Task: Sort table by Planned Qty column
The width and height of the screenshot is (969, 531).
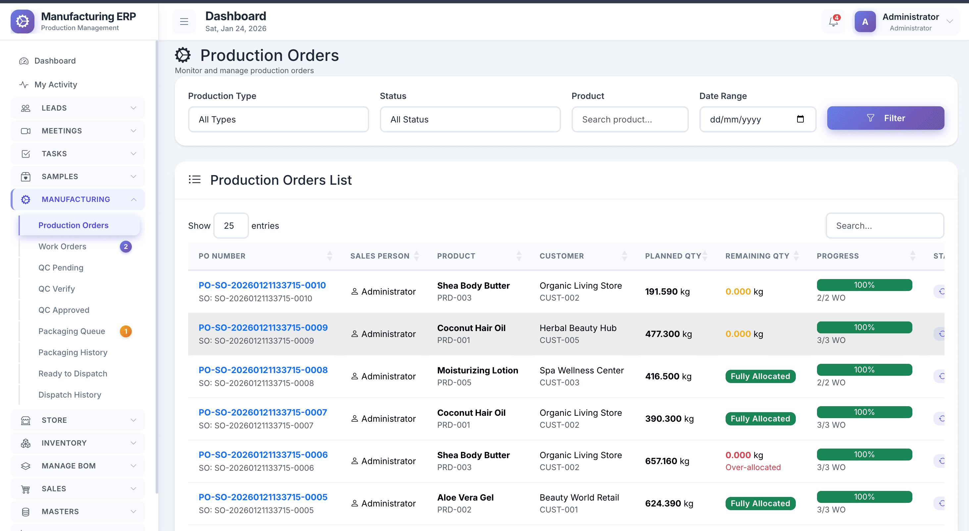Action: (x=704, y=256)
